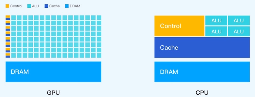Click the CPU DRAM block

(202, 72)
